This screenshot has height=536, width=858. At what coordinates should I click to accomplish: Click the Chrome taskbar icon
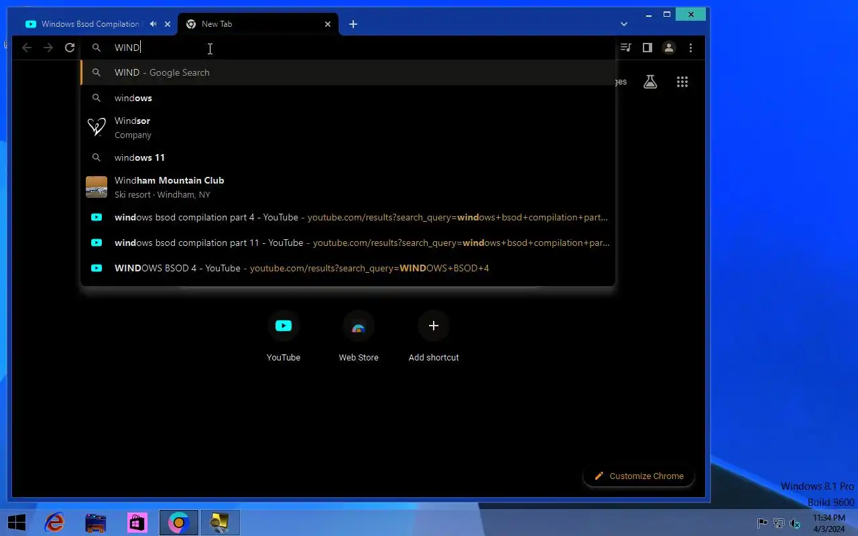pos(179,523)
